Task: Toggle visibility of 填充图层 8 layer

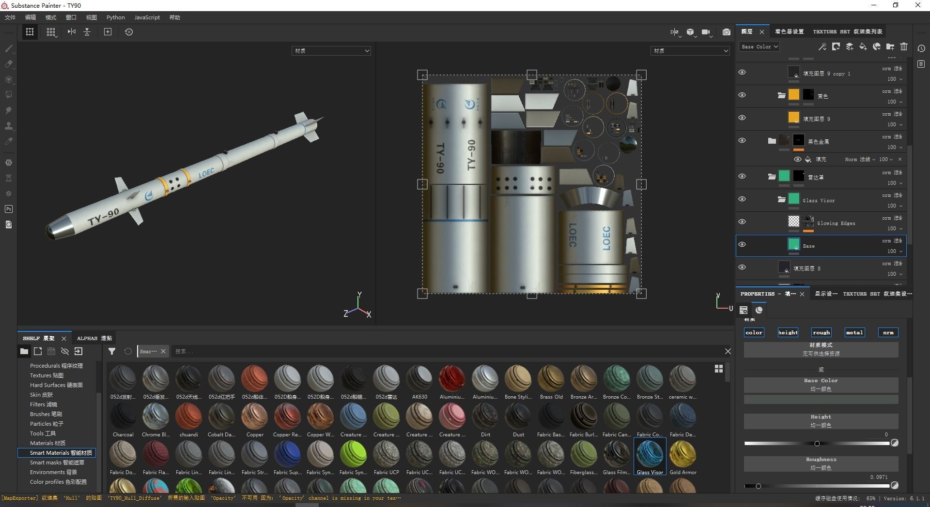Action: pyautogui.click(x=742, y=268)
